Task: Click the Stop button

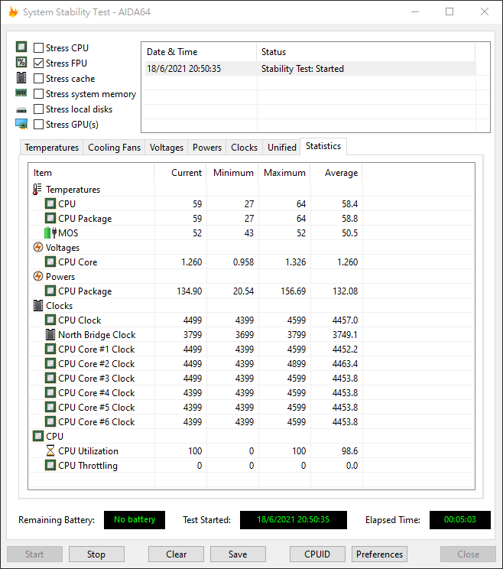Action: pos(96,554)
